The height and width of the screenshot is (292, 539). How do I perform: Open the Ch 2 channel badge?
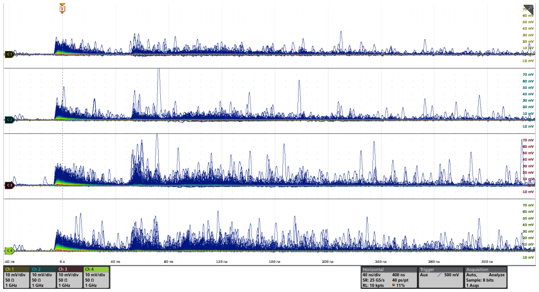[43, 277]
